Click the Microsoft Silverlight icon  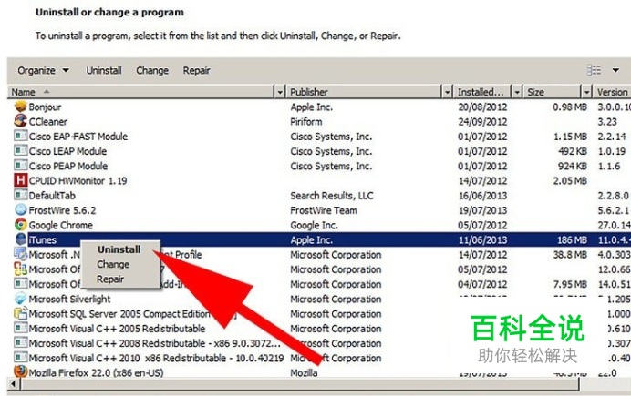[20, 299]
